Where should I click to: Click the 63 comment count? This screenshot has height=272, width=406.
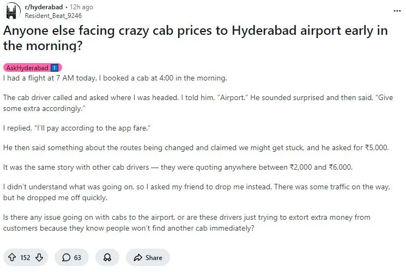[77, 257]
